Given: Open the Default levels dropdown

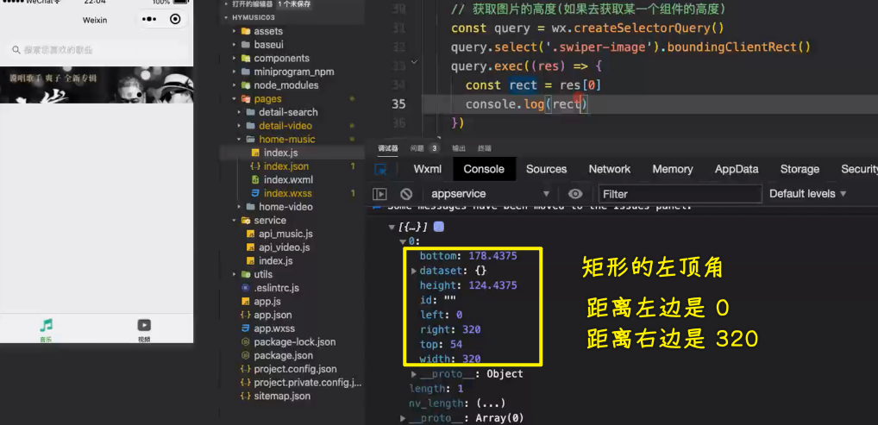Looking at the screenshot, I should [x=807, y=194].
